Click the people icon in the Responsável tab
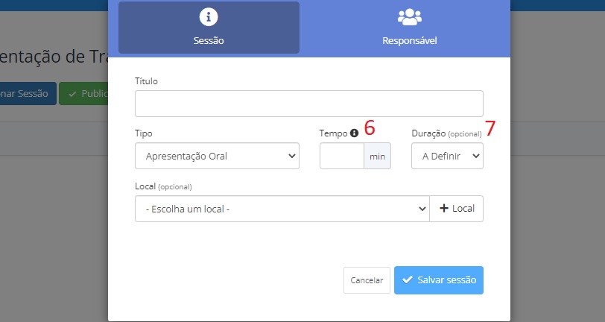Viewport: 605px width, 322px height. pos(409,17)
